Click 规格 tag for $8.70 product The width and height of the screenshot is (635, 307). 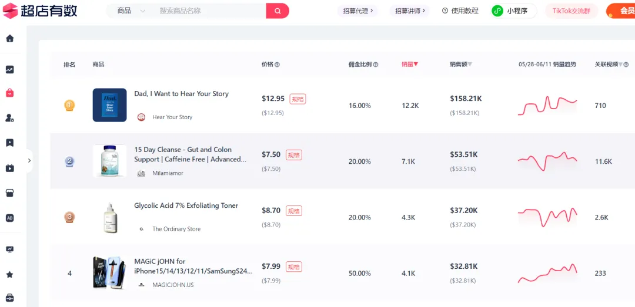[x=294, y=211]
